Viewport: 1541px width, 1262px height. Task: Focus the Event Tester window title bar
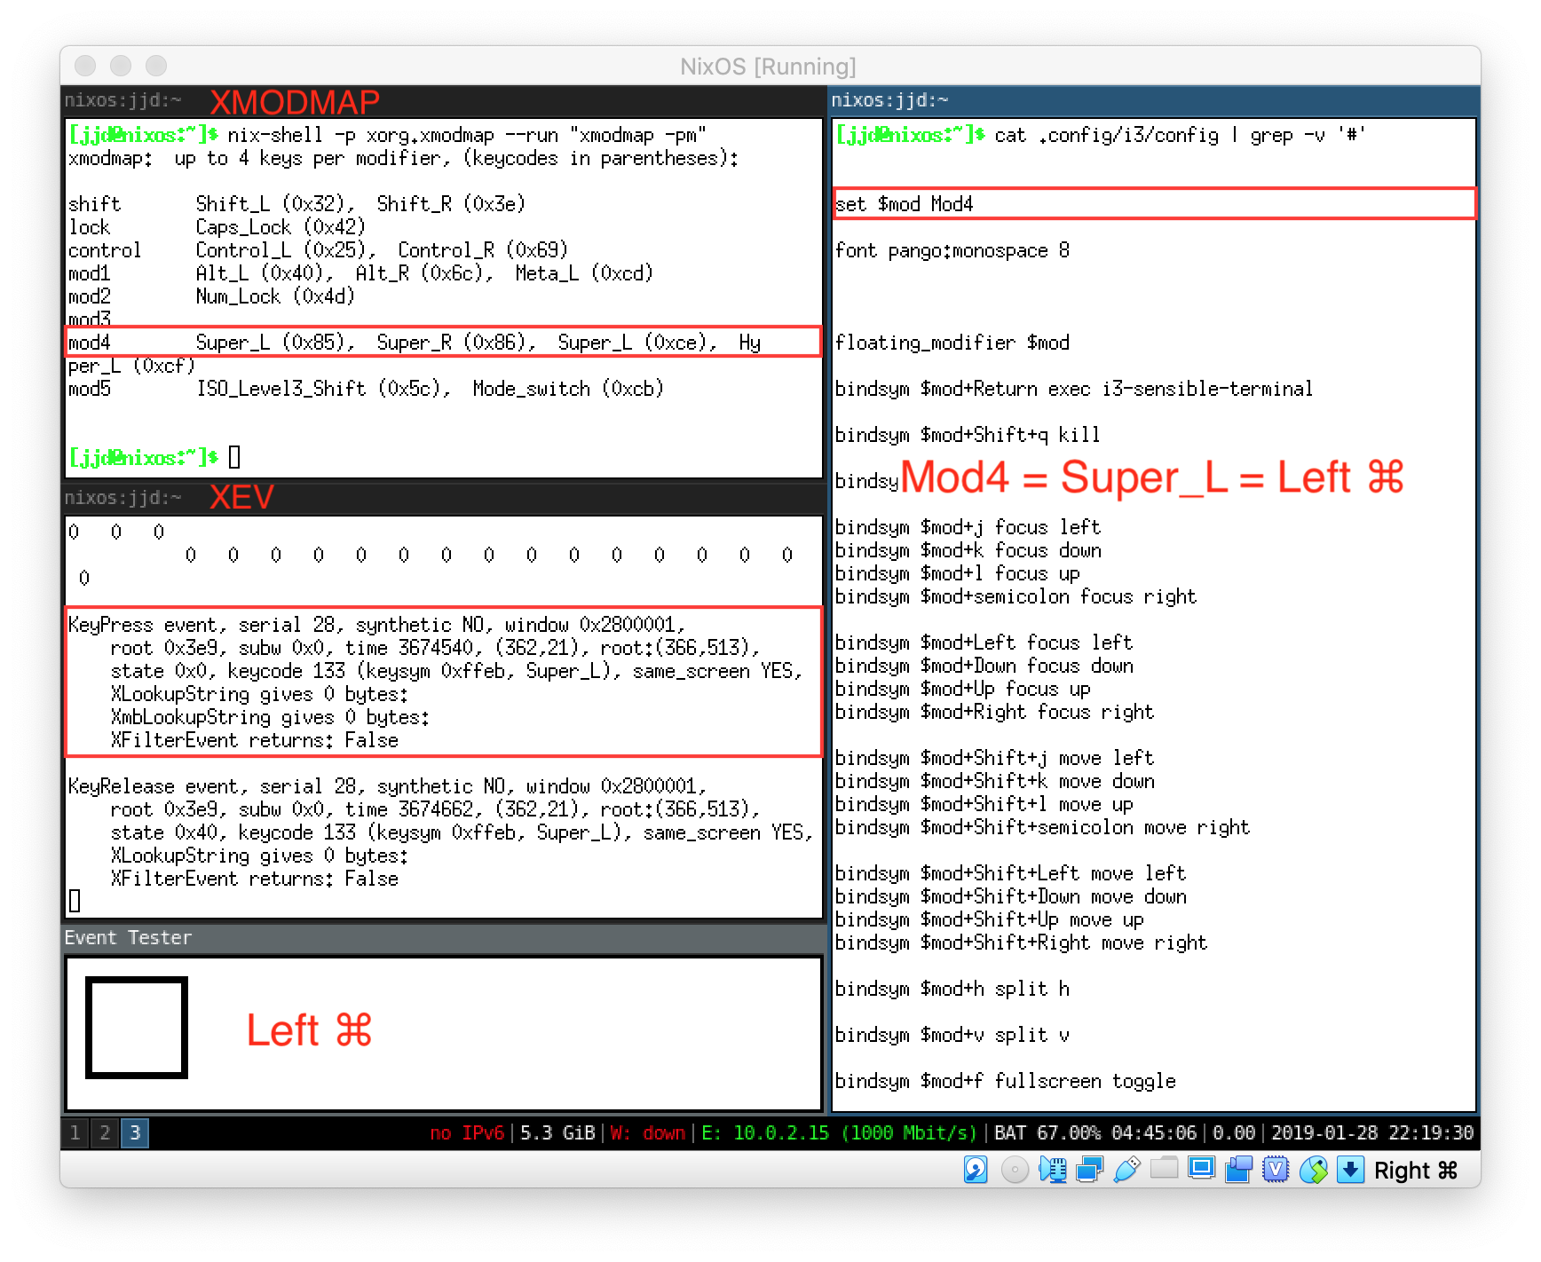(x=443, y=938)
